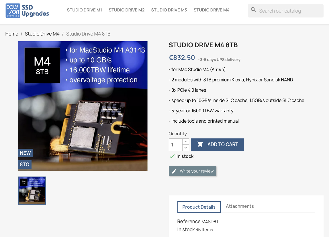Screen dimensions: 329x237
Task: Increase quantity with up arrow
Action: (185, 142)
